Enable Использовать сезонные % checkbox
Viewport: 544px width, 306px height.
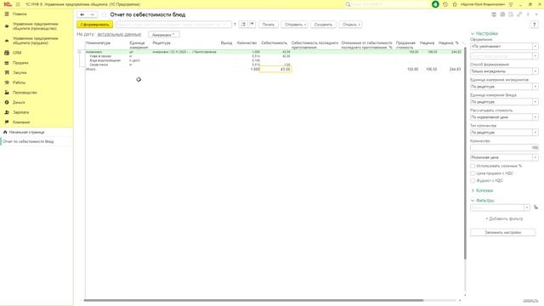coord(473,166)
